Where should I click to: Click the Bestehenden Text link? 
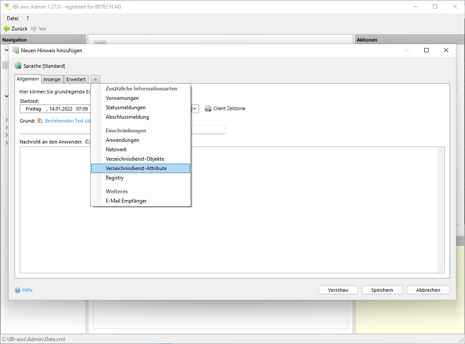pos(67,121)
